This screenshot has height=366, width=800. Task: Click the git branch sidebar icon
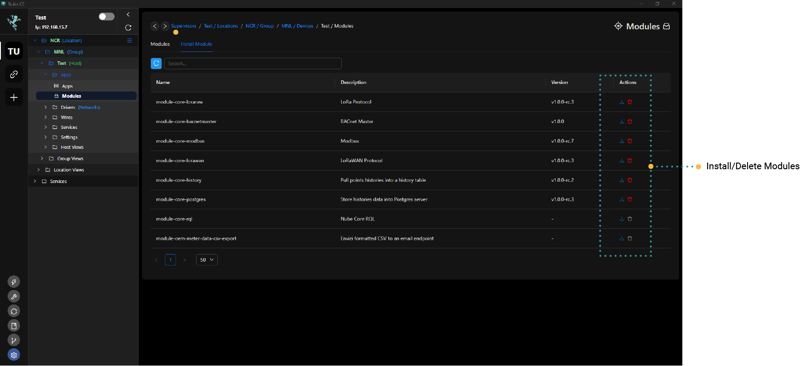14,340
